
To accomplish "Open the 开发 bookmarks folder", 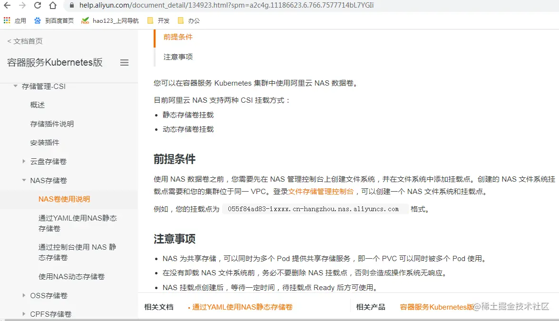I will click(158, 20).
